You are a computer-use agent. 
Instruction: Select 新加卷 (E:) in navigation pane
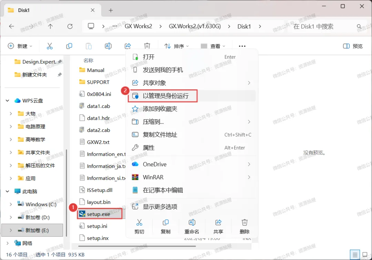click(32, 230)
